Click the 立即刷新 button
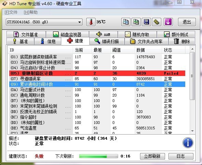Viewport: 202px width, 165px height. point(152,156)
